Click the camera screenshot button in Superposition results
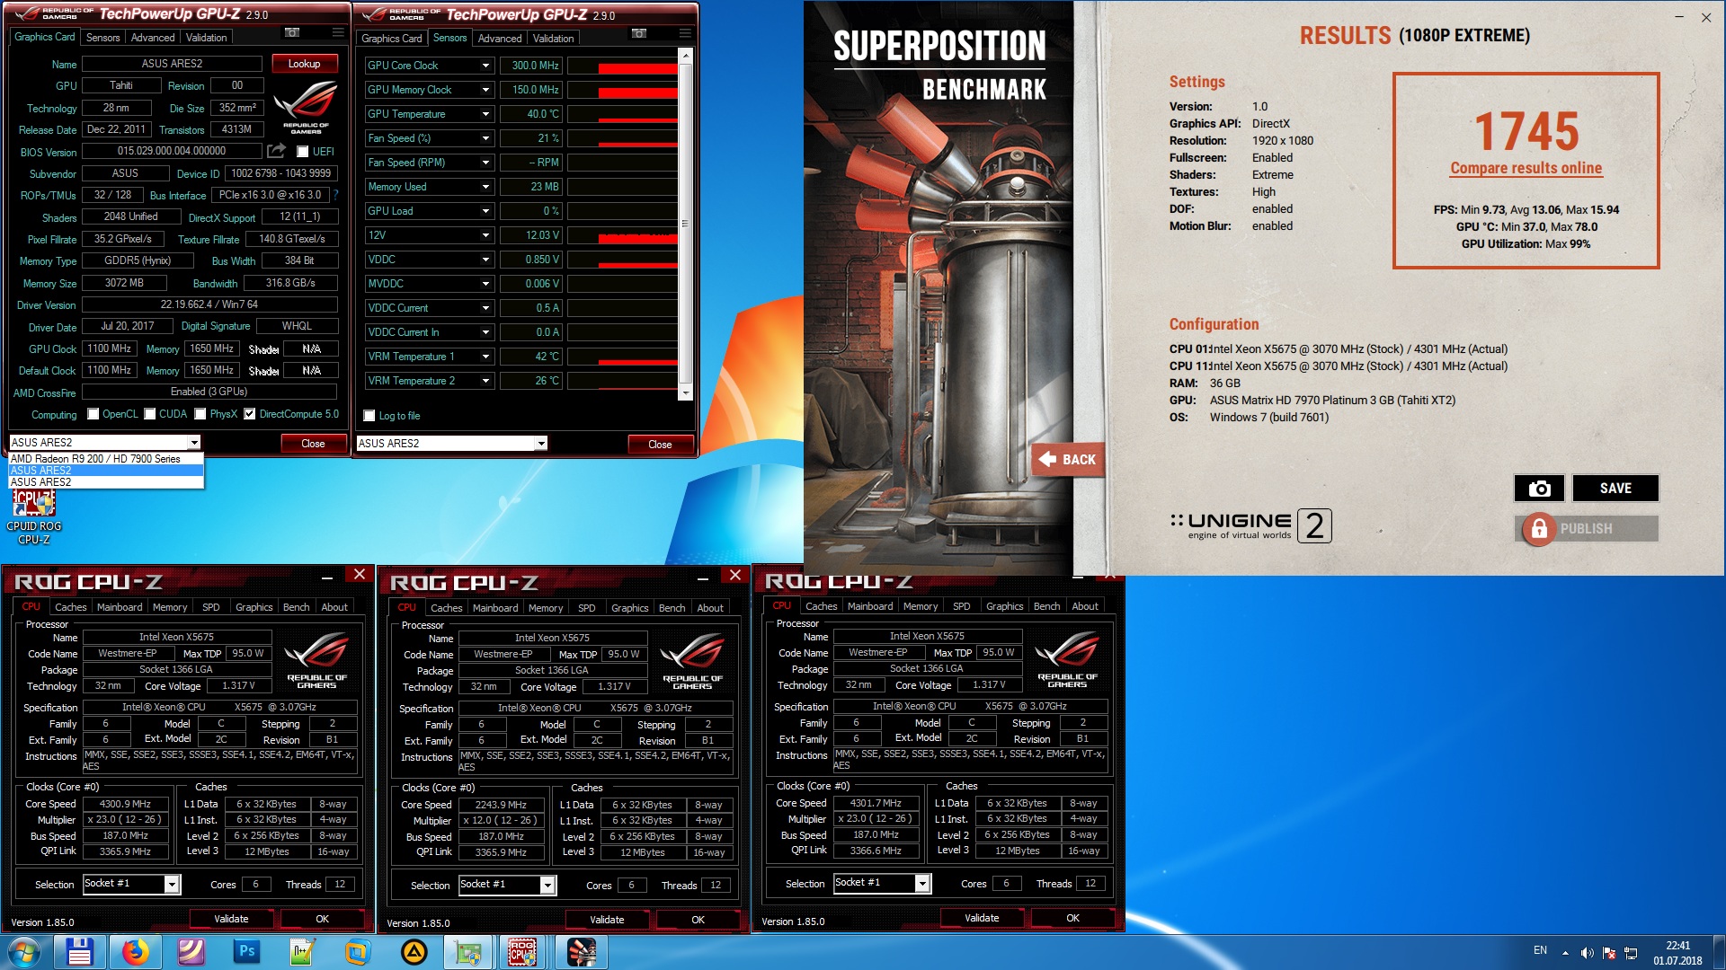Screen dimensions: 1726x970 pos(1539,488)
